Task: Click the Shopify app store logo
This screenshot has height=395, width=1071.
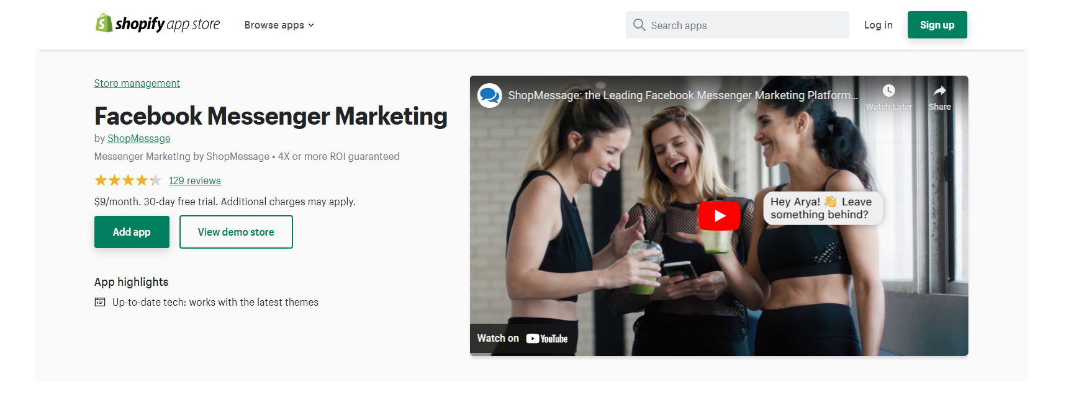Action: 158,24
